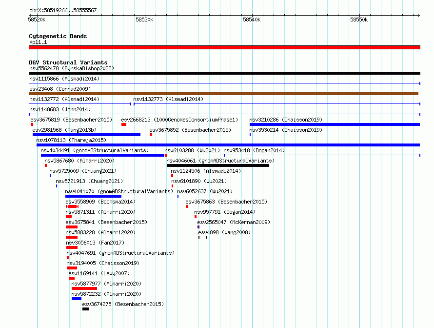Click the 58550k ruler label

[359, 20]
